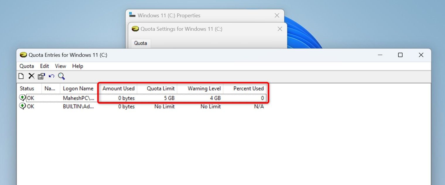445x185 pixels.
Task: Click the 4 GB warning level value
Action: click(215, 98)
